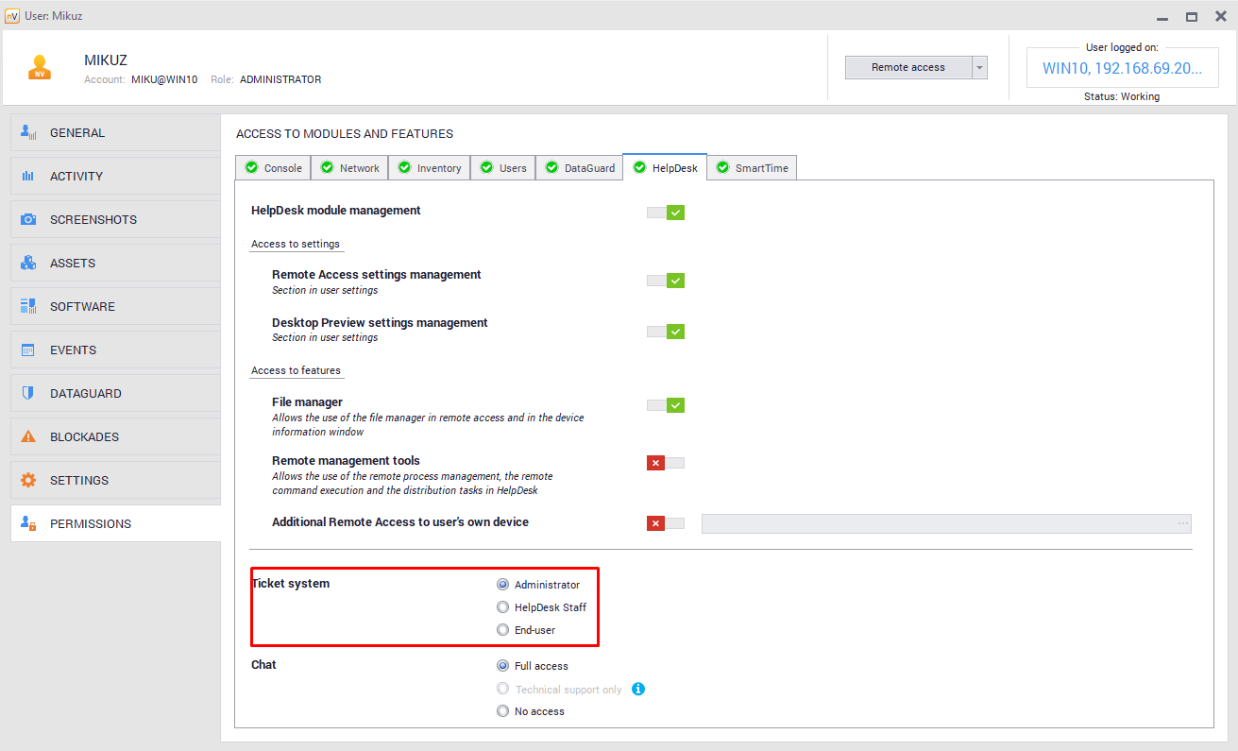The height and width of the screenshot is (751, 1238).
Task: Click the Assets cubes icon in sidebar
Action: coord(28,263)
